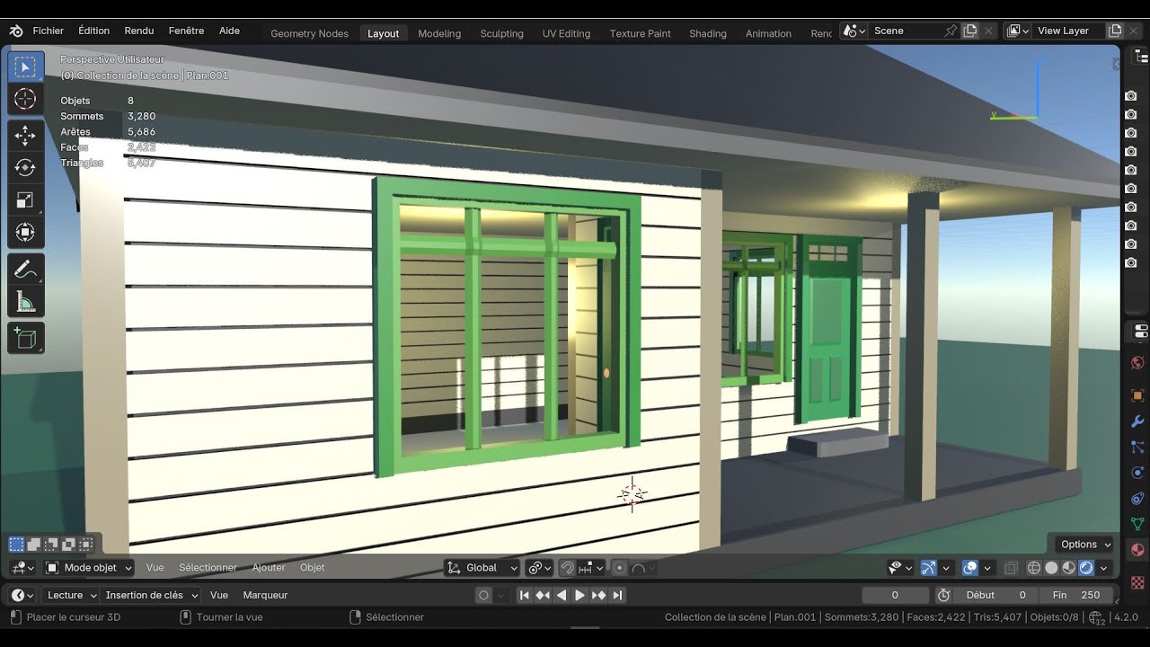The width and height of the screenshot is (1150, 647).
Task: Click the Fin end frame field
Action: pos(1076,595)
